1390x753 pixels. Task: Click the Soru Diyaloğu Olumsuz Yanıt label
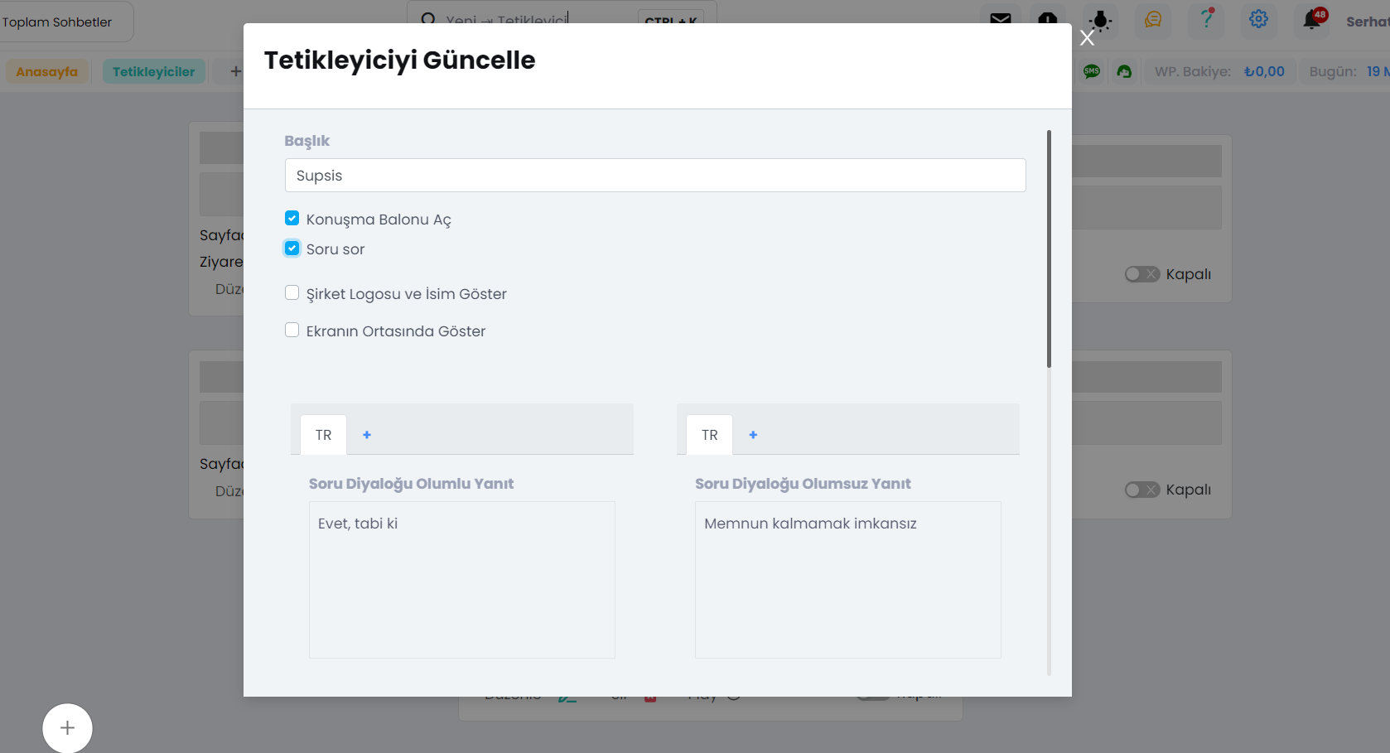coord(803,484)
